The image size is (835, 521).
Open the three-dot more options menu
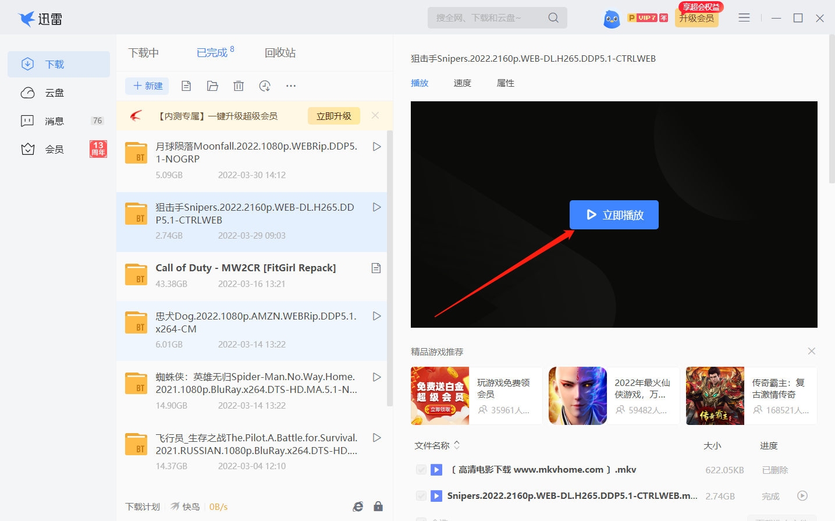(x=291, y=86)
